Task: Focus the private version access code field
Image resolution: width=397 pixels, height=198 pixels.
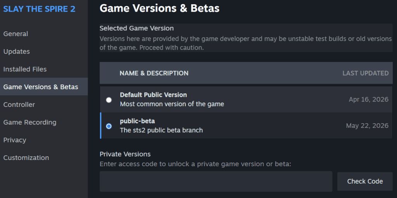Action: click(216, 181)
